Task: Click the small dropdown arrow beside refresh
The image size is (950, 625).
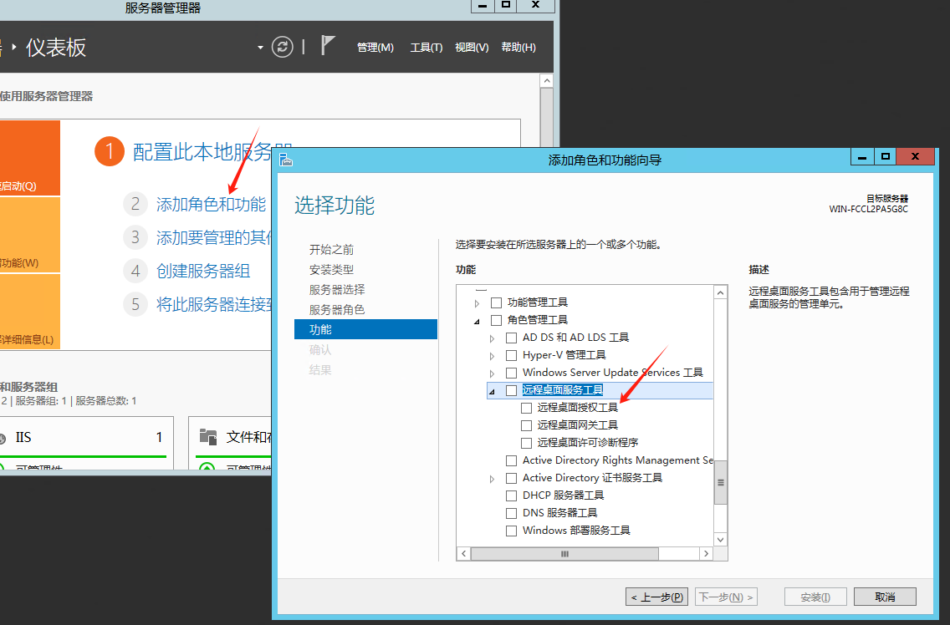Action: pyautogui.click(x=261, y=48)
